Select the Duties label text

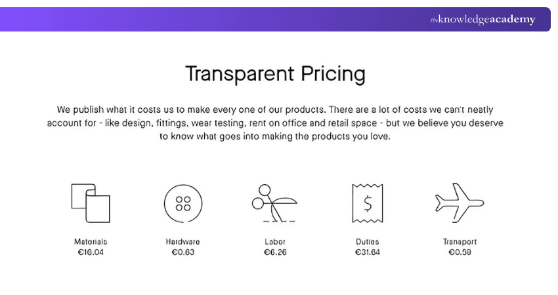coord(368,242)
